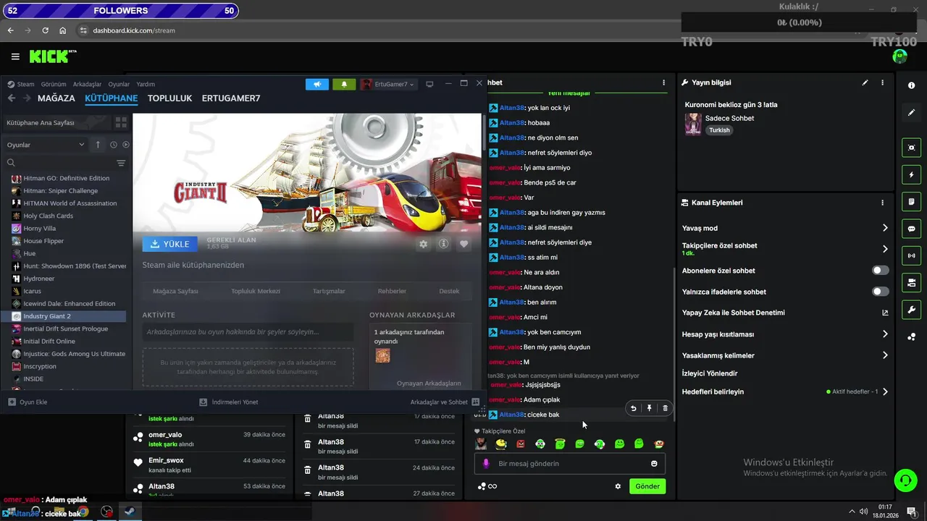This screenshot has height=521, width=927.
Task: Select broadcast signal widget in right sidebar
Action: 911,255
